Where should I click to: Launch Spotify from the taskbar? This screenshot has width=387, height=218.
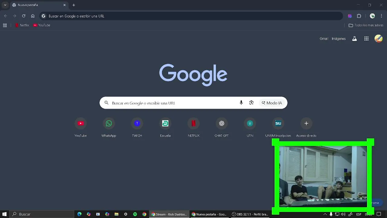[x=135, y=214]
